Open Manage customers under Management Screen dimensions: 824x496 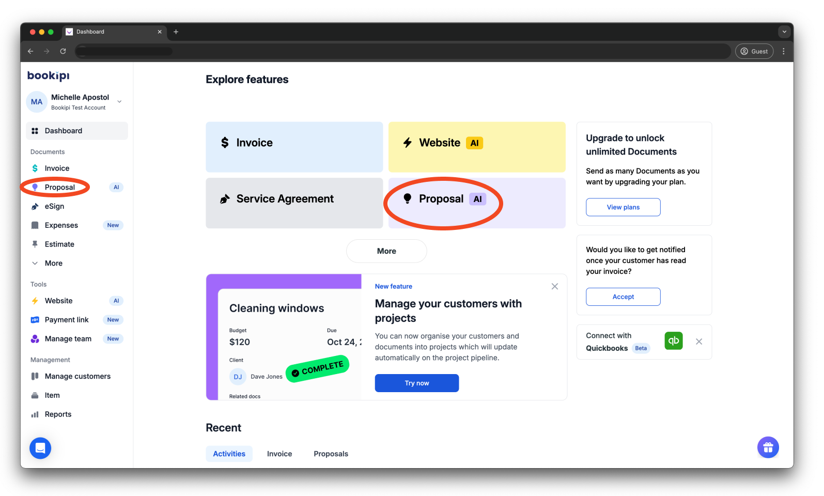click(77, 376)
